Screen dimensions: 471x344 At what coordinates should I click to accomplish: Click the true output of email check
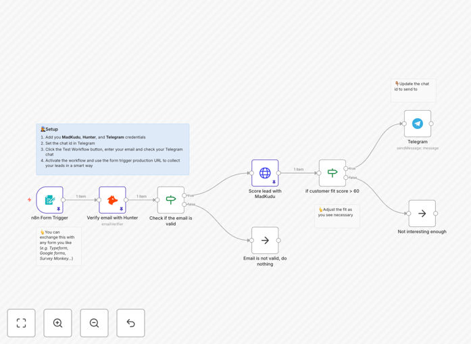click(184, 195)
